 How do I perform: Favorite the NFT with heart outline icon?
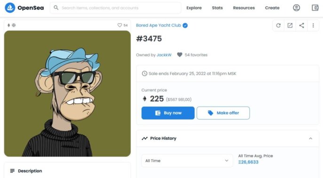pyautogui.click(x=120, y=25)
